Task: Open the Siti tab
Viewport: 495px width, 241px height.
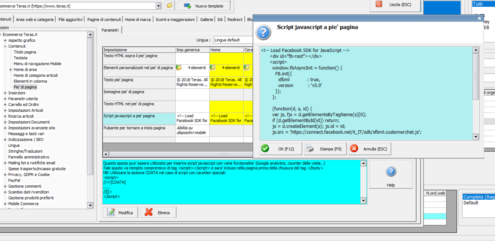Action: [x=220, y=20]
